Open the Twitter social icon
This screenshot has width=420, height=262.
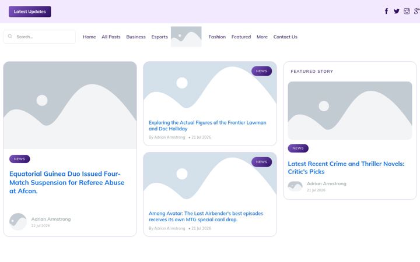coord(397,11)
